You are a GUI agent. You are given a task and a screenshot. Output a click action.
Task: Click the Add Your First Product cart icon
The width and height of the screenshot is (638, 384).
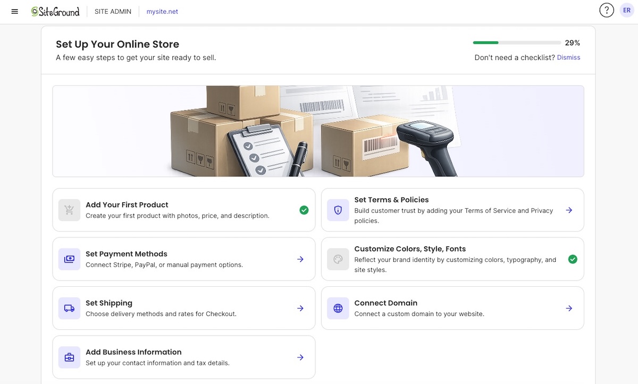[x=69, y=210]
